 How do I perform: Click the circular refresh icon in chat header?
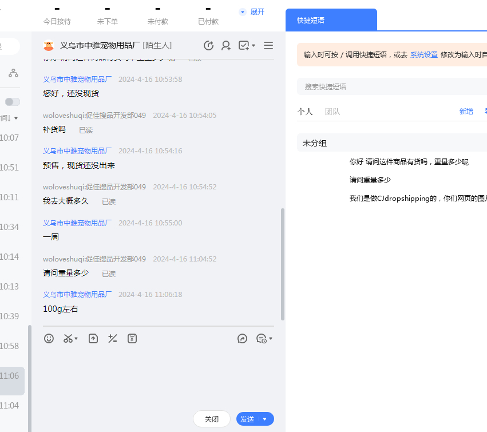[209, 46]
